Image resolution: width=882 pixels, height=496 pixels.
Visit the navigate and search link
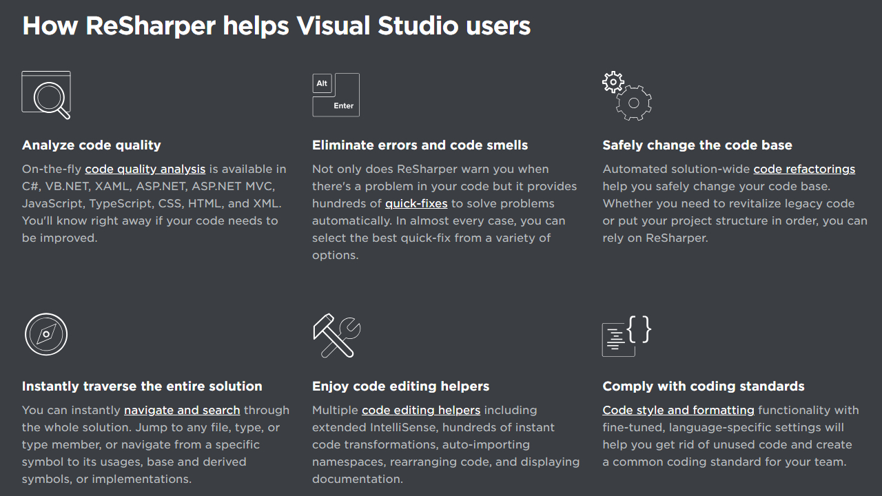(x=182, y=410)
